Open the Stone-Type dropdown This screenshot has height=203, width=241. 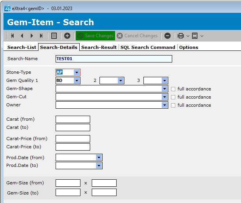[77, 72]
